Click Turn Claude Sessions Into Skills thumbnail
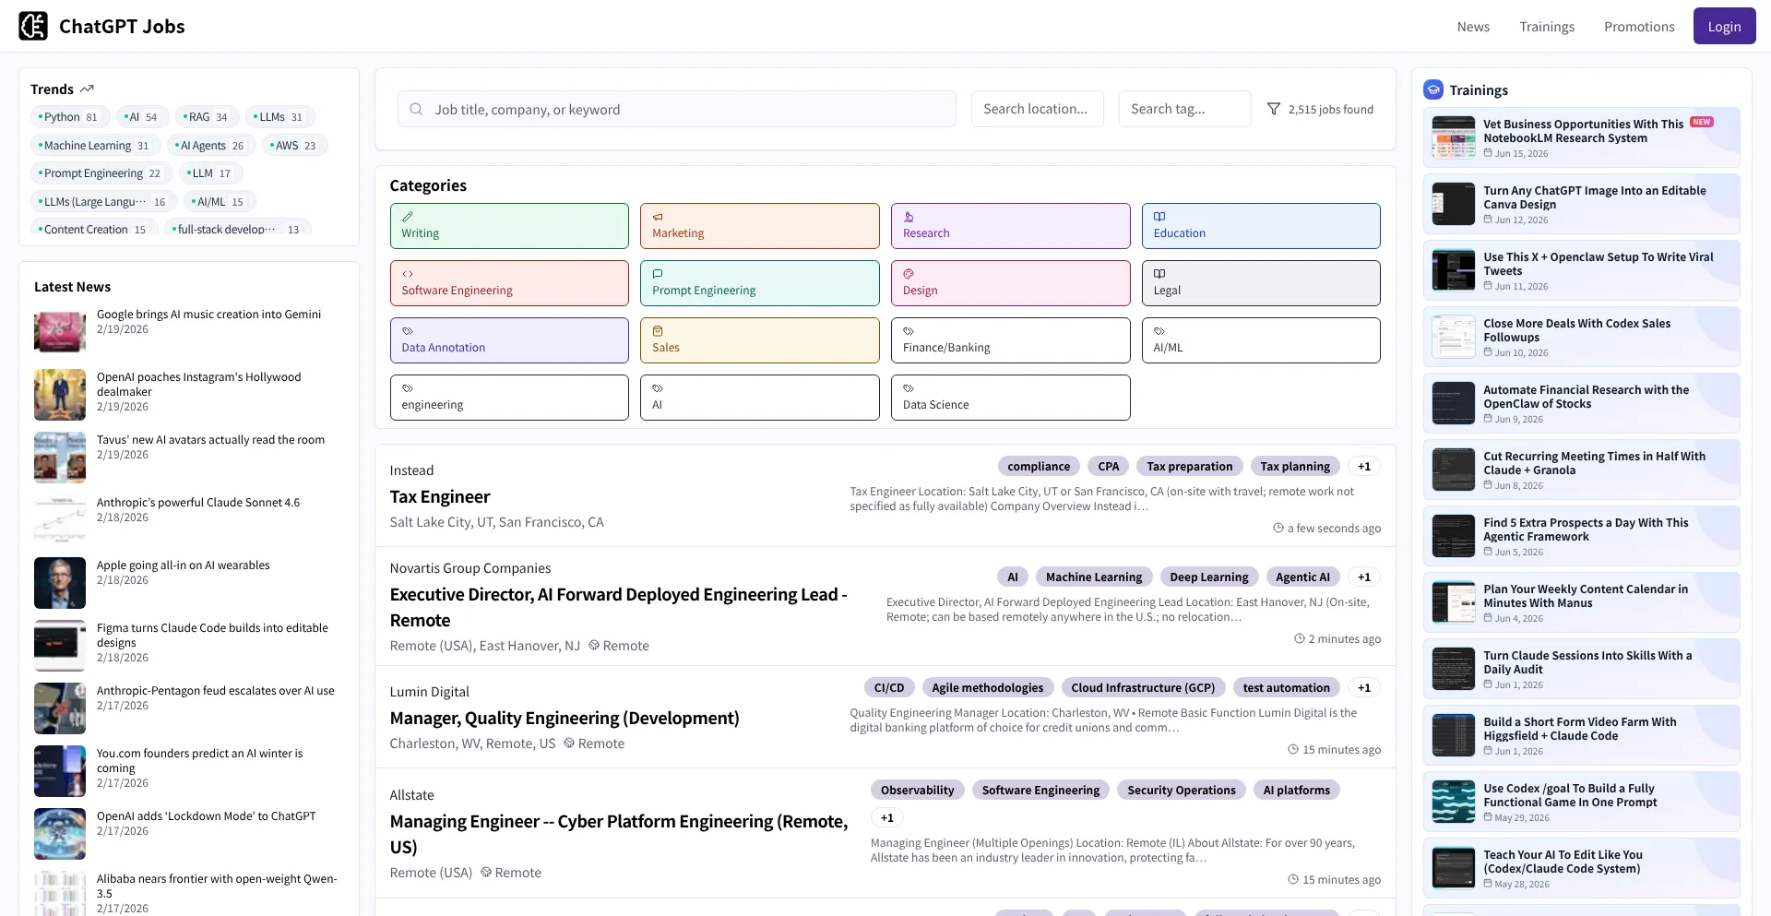 (x=1453, y=669)
